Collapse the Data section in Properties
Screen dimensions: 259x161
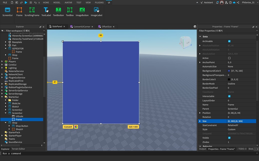(200, 36)
